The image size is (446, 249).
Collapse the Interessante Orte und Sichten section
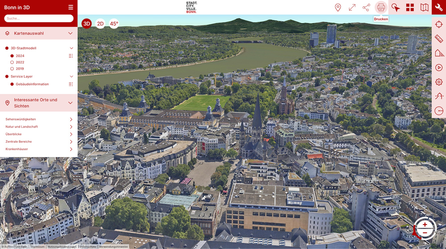pos(70,103)
